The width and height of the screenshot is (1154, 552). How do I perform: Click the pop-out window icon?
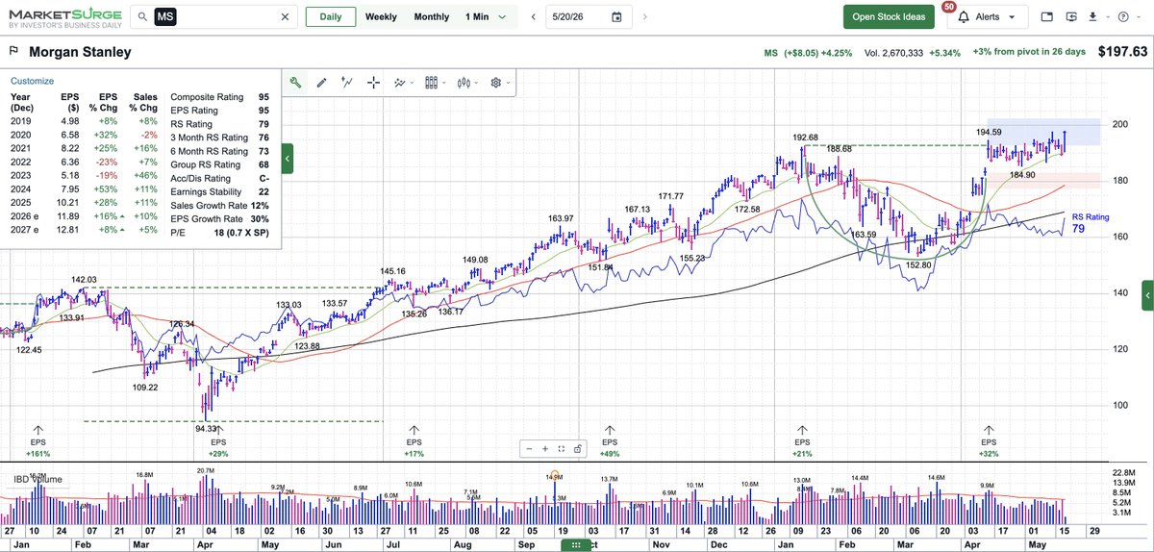pos(1047,17)
